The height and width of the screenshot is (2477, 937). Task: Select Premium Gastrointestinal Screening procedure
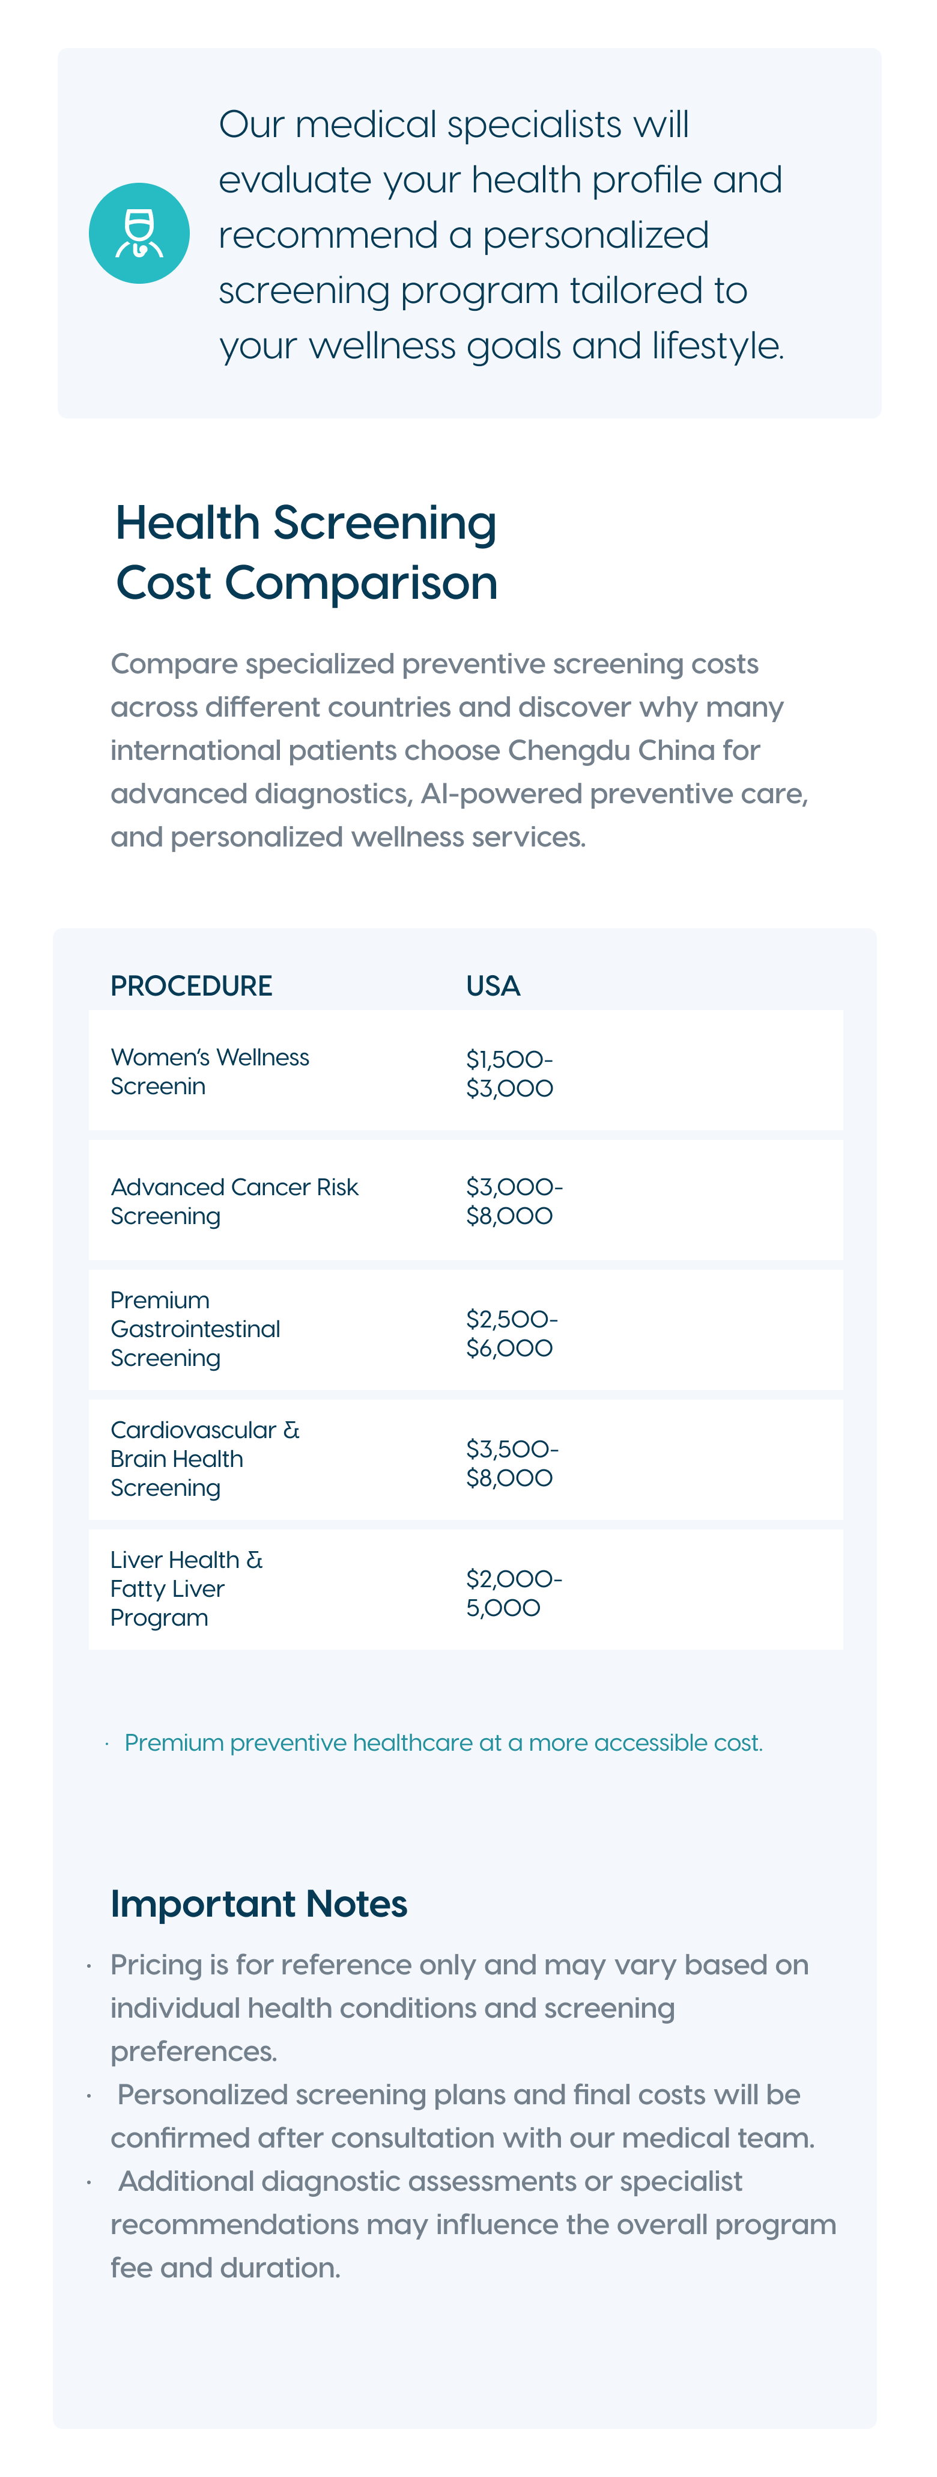click(195, 1329)
